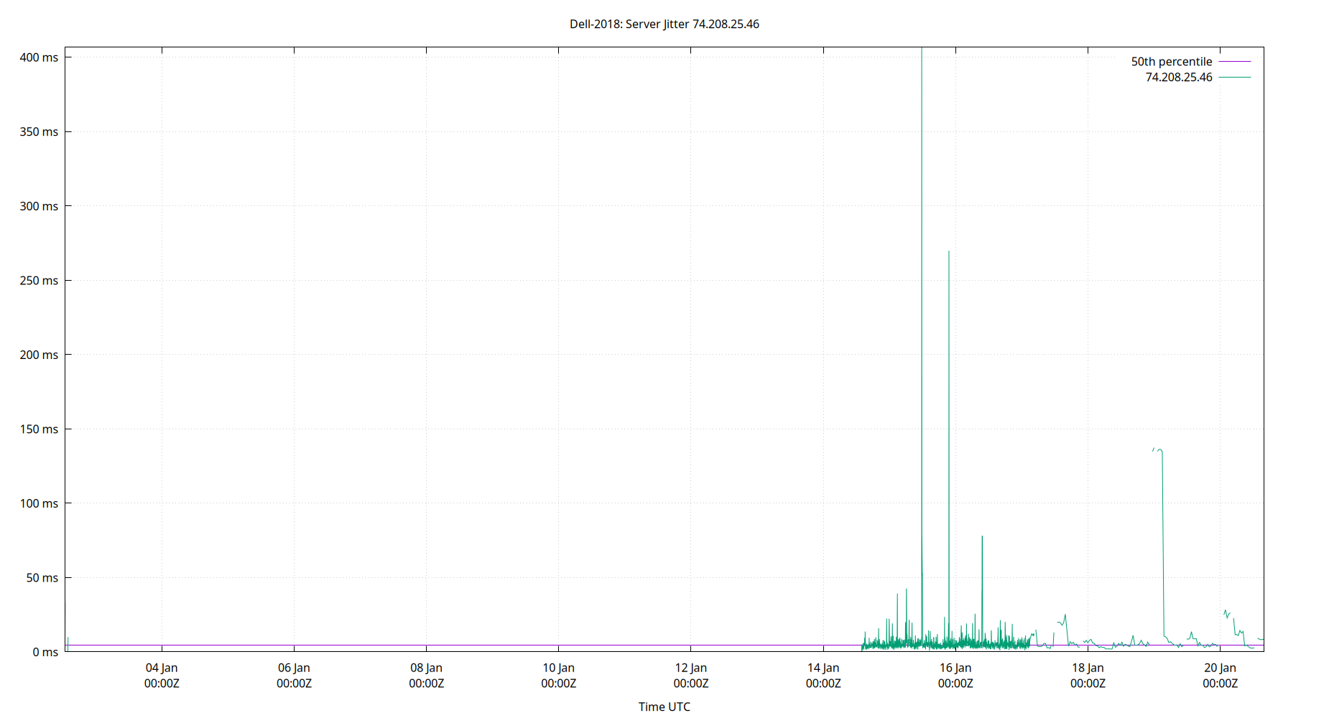Select the '50th percentile' legend entry
Image resolution: width=1329 pixels, height=718 pixels.
[x=1170, y=62]
